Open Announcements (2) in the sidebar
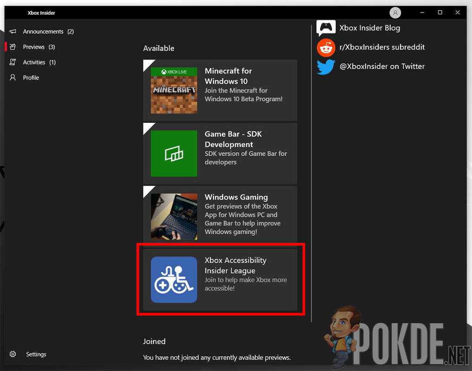Image resolution: width=472 pixels, height=371 pixels. [x=48, y=31]
